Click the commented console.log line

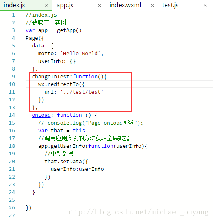pyautogui.click(x=91, y=123)
